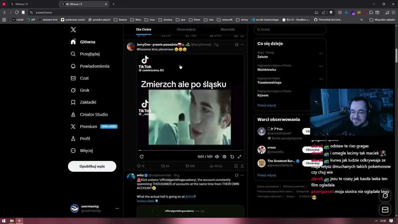This screenshot has height=224, width=398.
Task: Mute the video volume
Action: (x=217, y=156)
